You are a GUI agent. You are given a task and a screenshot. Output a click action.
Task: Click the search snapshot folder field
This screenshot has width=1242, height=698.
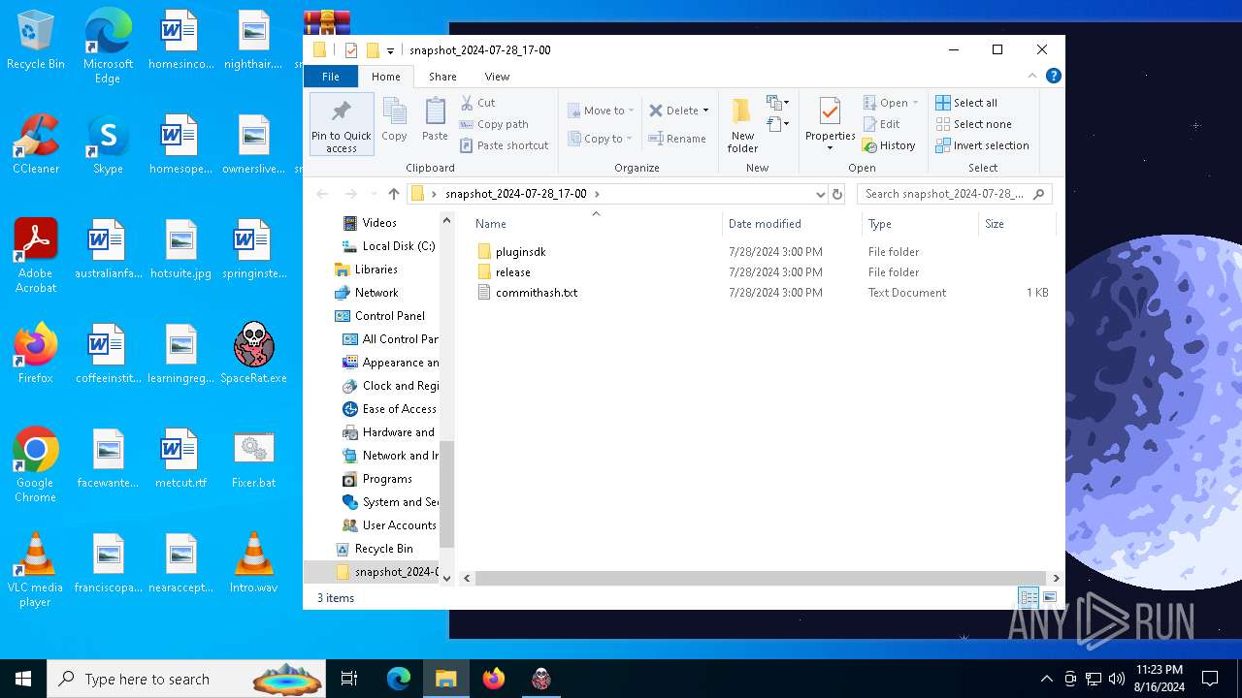click(954, 194)
